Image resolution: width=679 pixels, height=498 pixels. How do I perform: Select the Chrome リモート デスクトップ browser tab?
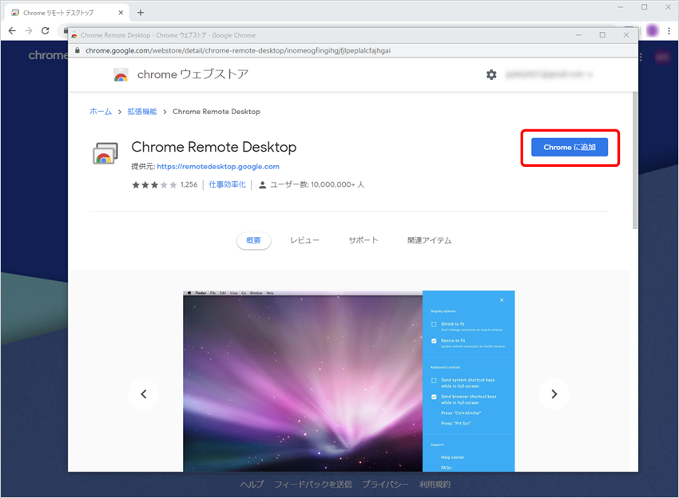point(67,13)
